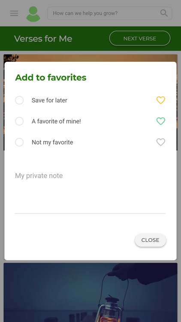Select the A favorite of mine! radio button
Viewport: 181px width, 322px height.
pos(19,121)
